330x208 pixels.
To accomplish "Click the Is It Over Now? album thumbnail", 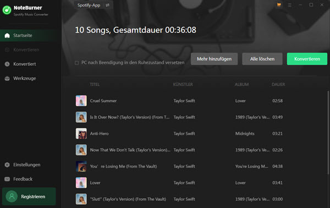I will click(81, 117).
